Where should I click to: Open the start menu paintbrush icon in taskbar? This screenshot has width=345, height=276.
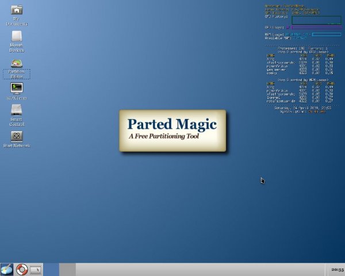click(x=6, y=270)
